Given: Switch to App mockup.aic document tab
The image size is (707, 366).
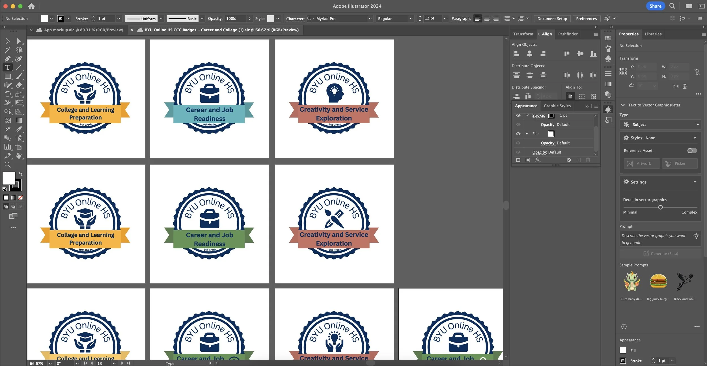Looking at the screenshot, I should point(83,30).
